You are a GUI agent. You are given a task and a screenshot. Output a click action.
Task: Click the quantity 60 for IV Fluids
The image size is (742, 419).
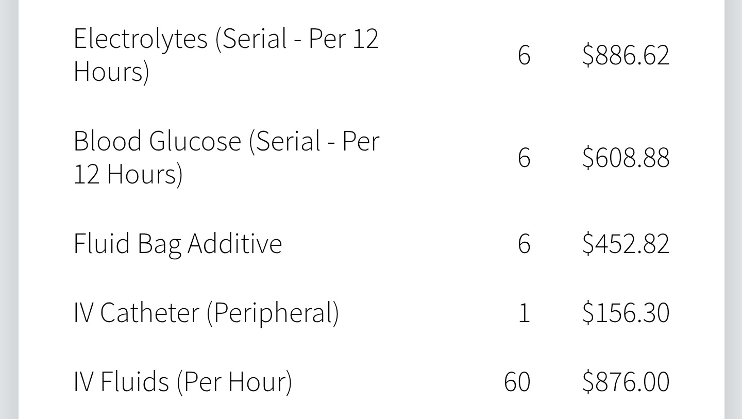coord(517,382)
